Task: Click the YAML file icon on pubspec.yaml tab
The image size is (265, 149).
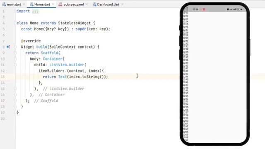Action: [60, 5]
